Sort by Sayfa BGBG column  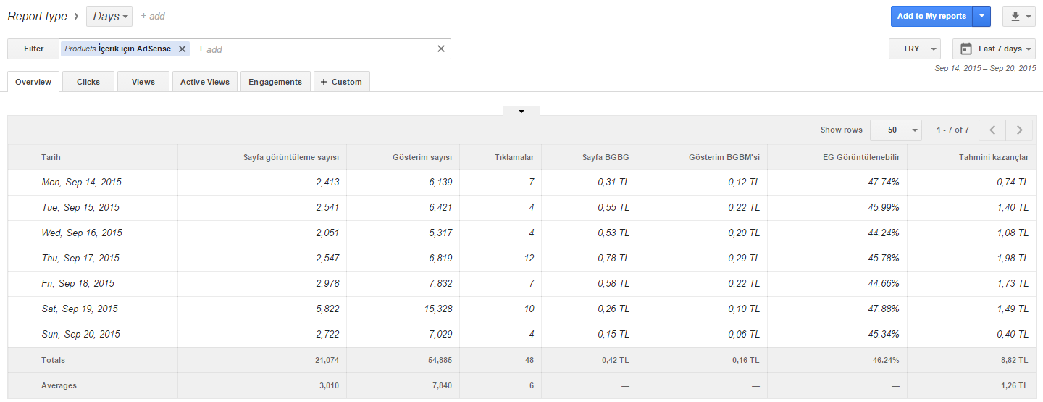click(x=606, y=157)
